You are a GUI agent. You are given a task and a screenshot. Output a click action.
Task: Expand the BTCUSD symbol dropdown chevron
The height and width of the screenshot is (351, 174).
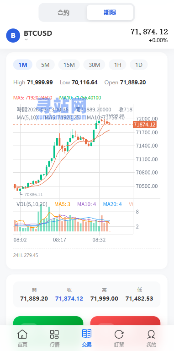point(26,39)
